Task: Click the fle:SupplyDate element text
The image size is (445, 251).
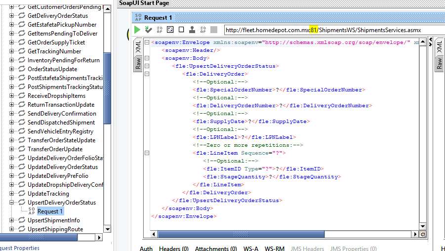Action: (251, 121)
